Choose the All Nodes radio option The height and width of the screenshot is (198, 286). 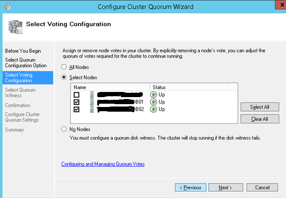[65, 67]
